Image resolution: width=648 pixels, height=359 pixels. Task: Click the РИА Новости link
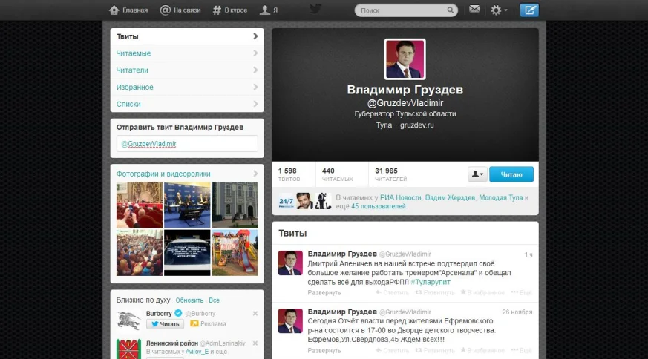[x=401, y=198]
